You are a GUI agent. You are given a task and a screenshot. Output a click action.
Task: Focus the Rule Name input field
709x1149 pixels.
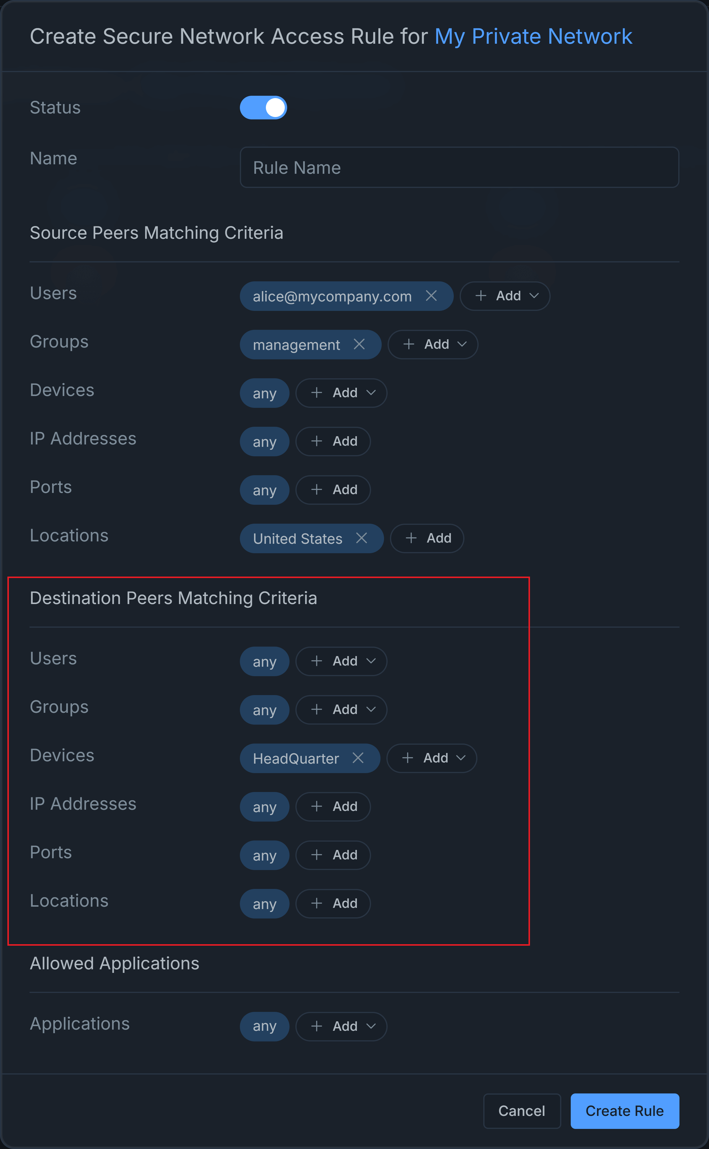[459, 168]
